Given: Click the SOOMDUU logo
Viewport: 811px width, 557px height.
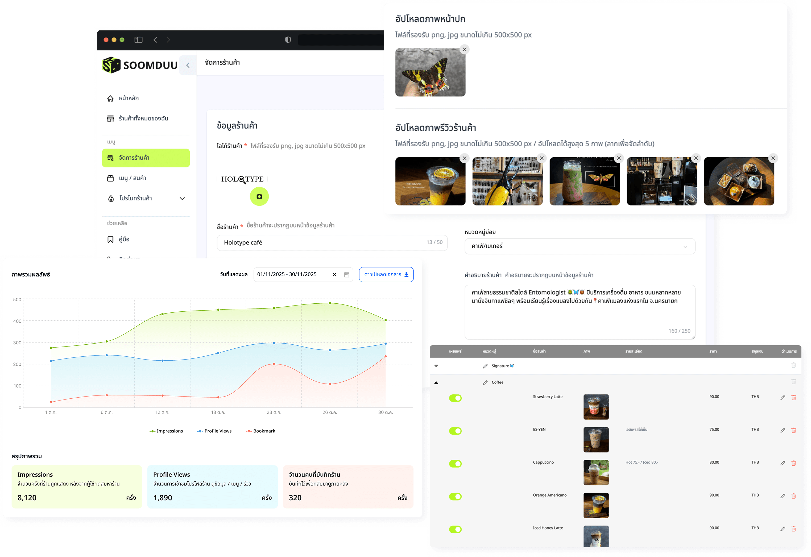Looking at the screenshot, I should tap(140, 65).
